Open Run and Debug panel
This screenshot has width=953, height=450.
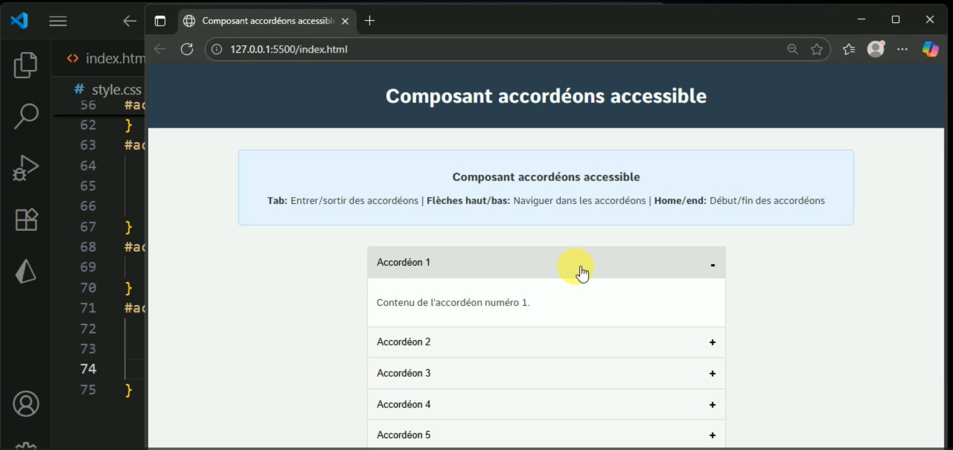(26, 168)
